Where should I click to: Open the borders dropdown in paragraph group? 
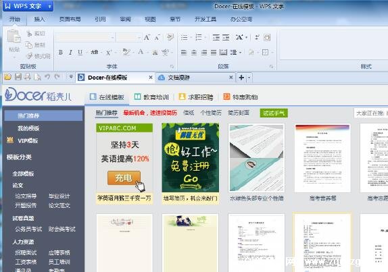tap(272, 53)
